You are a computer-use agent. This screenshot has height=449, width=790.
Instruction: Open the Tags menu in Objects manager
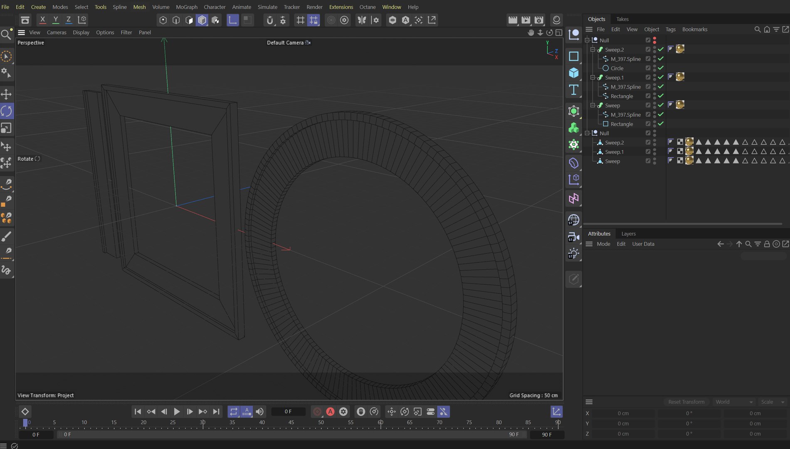coord(671,30)
